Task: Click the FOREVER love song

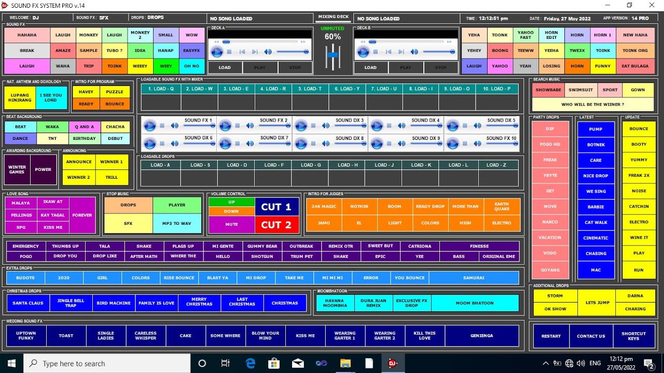Action: (x=82, y=215)
